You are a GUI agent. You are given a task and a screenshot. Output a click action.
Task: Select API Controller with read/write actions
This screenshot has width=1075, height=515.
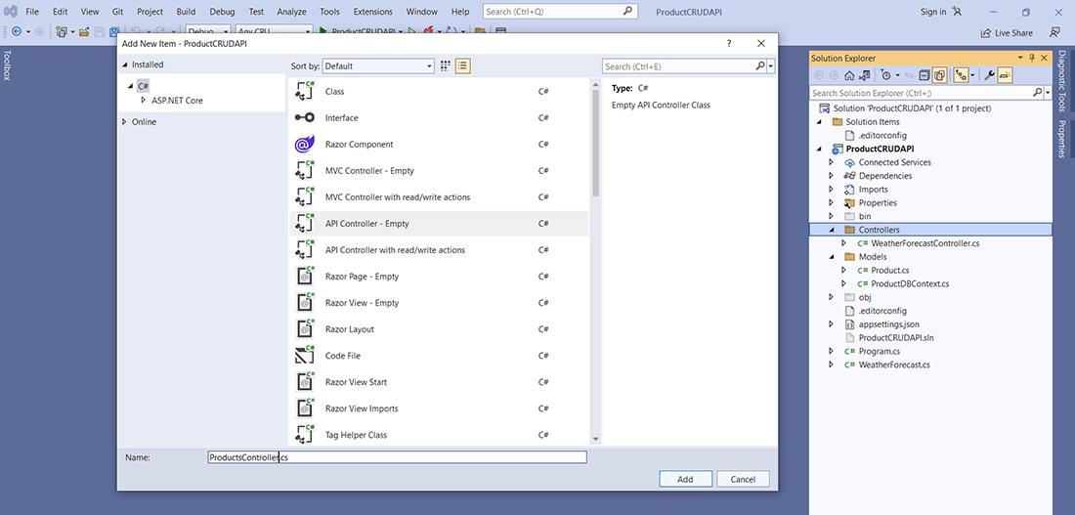pos(439,249)
